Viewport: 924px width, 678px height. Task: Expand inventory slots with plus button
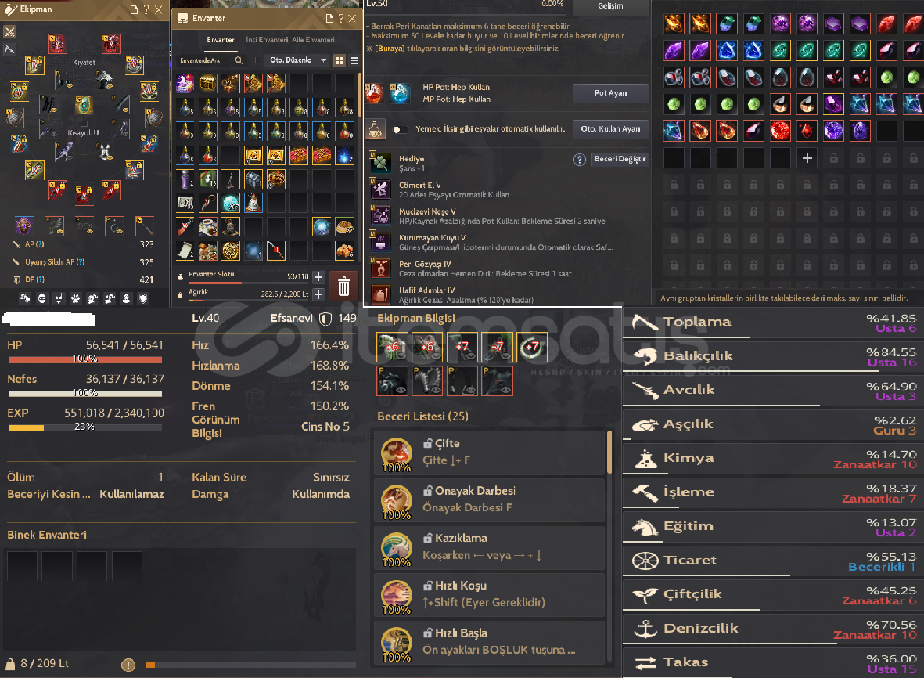pyautogui.click(x=318, y=276)
